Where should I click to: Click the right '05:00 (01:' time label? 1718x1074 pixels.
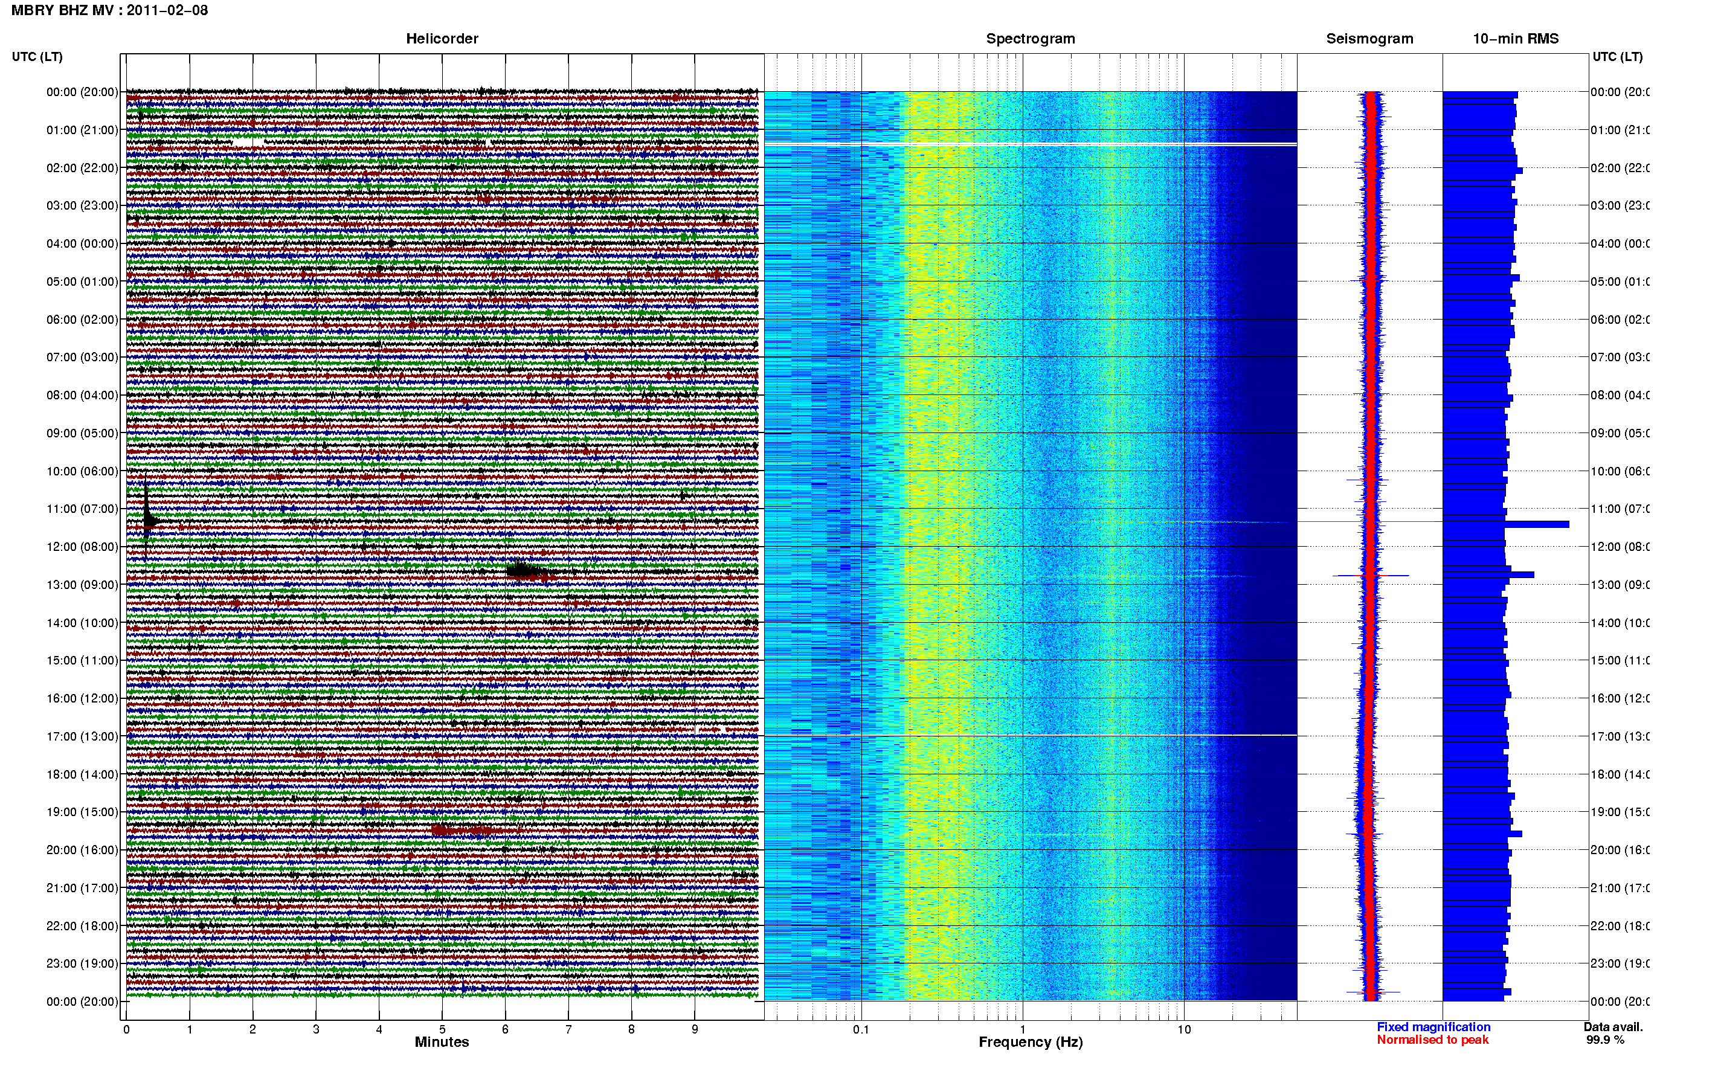pyautogui.click(x=1620, y=281)
